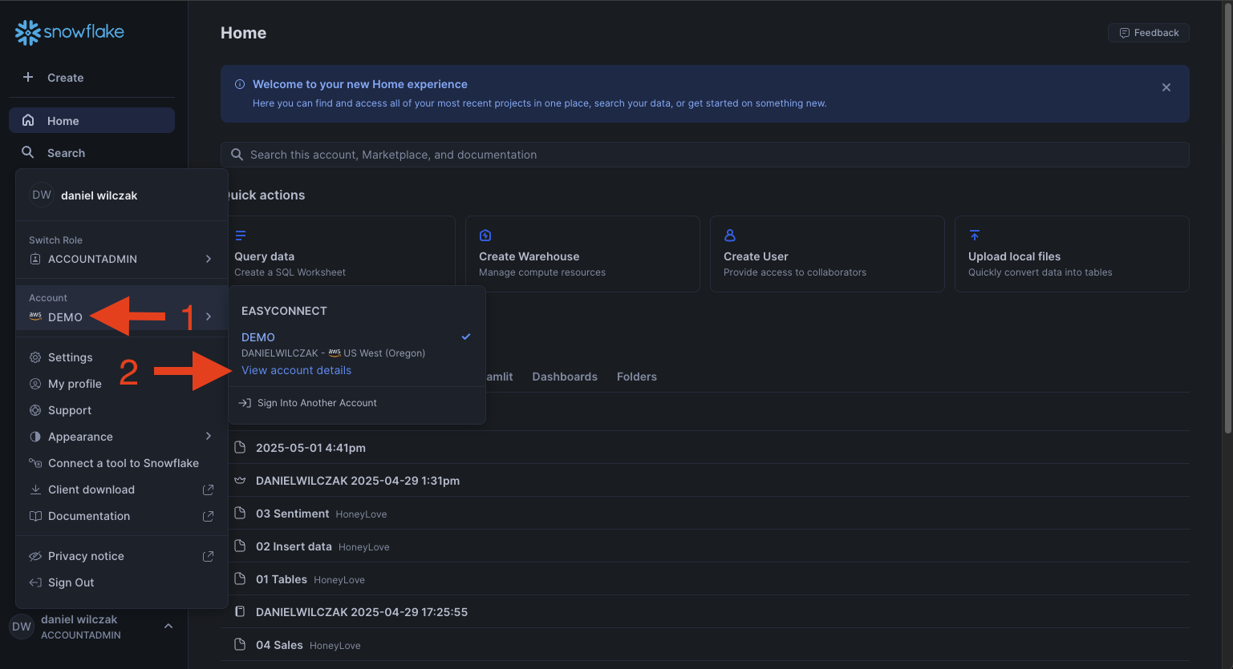Click the Sign Into Another Account icon
This screenshot has height=669, width=1233.
245,403
